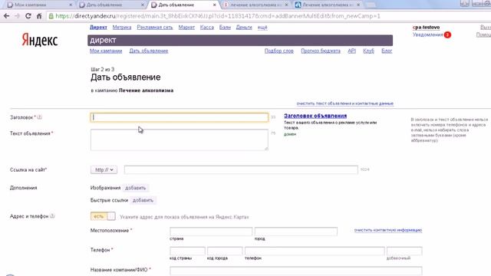Reload the page with the refresh icon
The image size is (491, 276).
coord(28,16)
